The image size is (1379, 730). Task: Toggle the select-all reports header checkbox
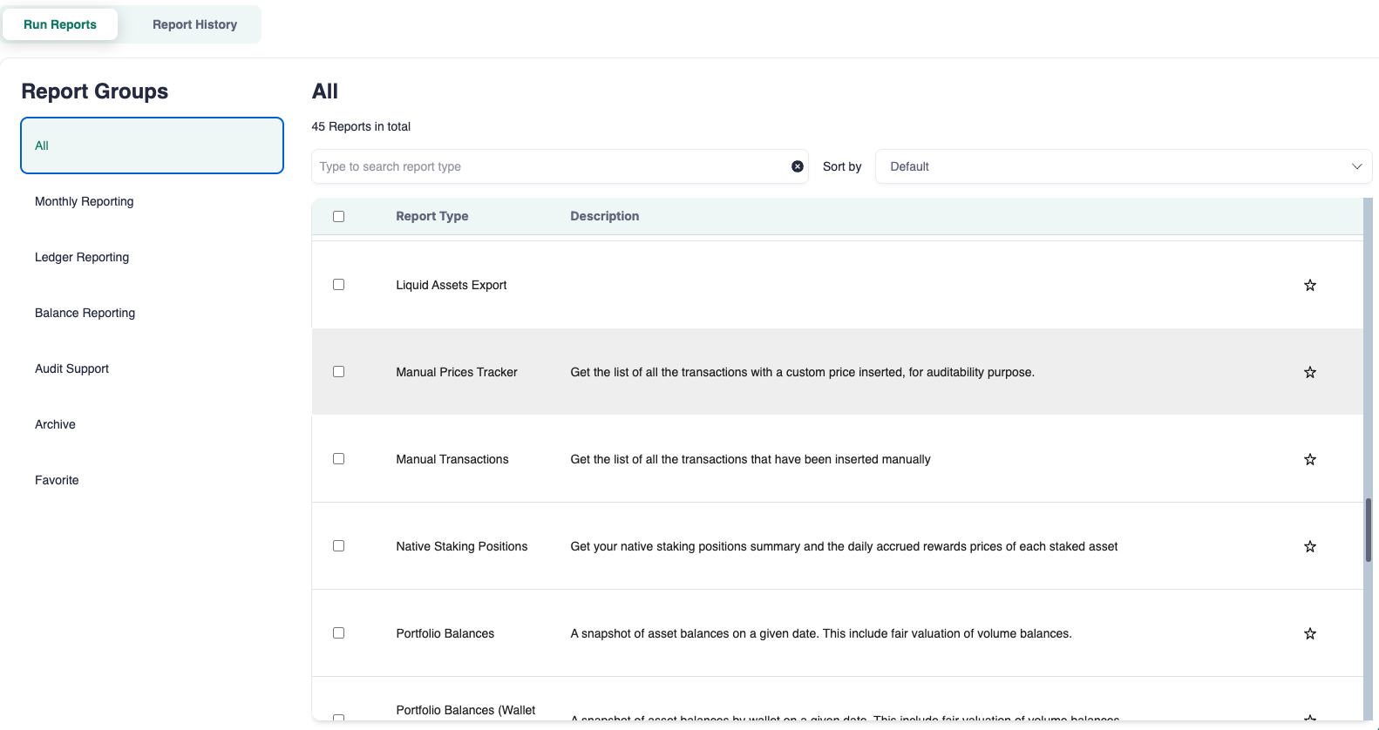click(x=338, y=216)
